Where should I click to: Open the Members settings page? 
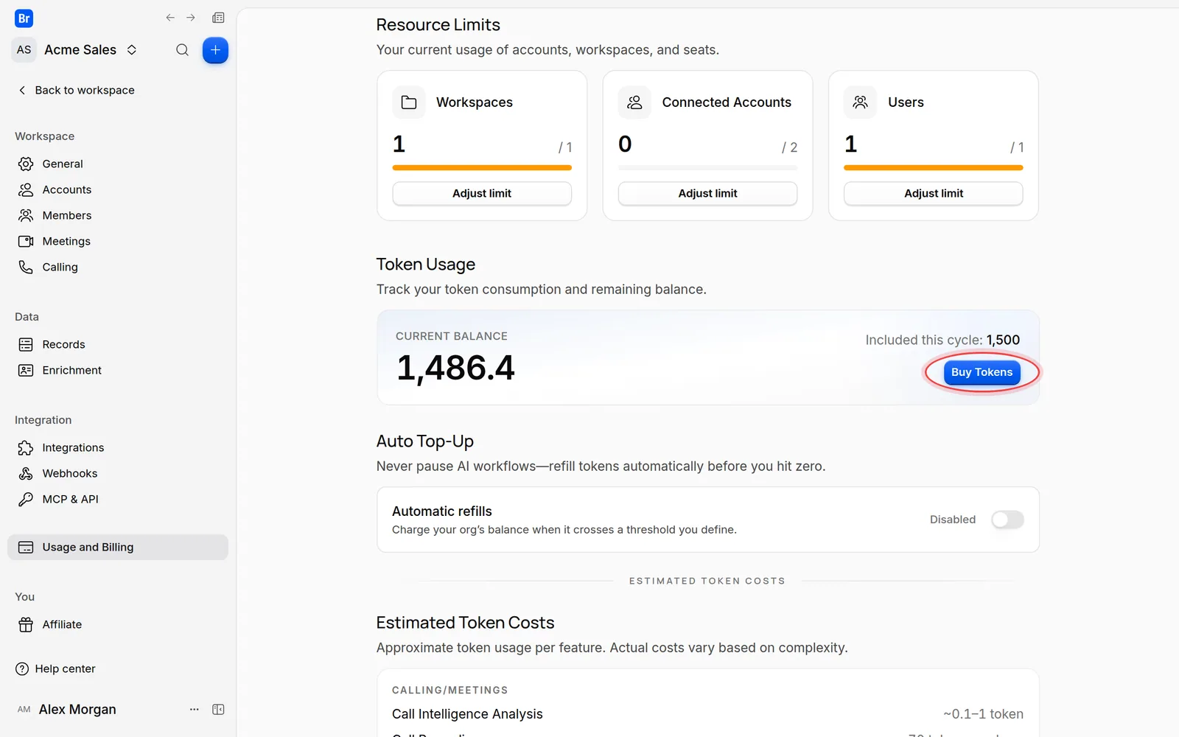118,215
